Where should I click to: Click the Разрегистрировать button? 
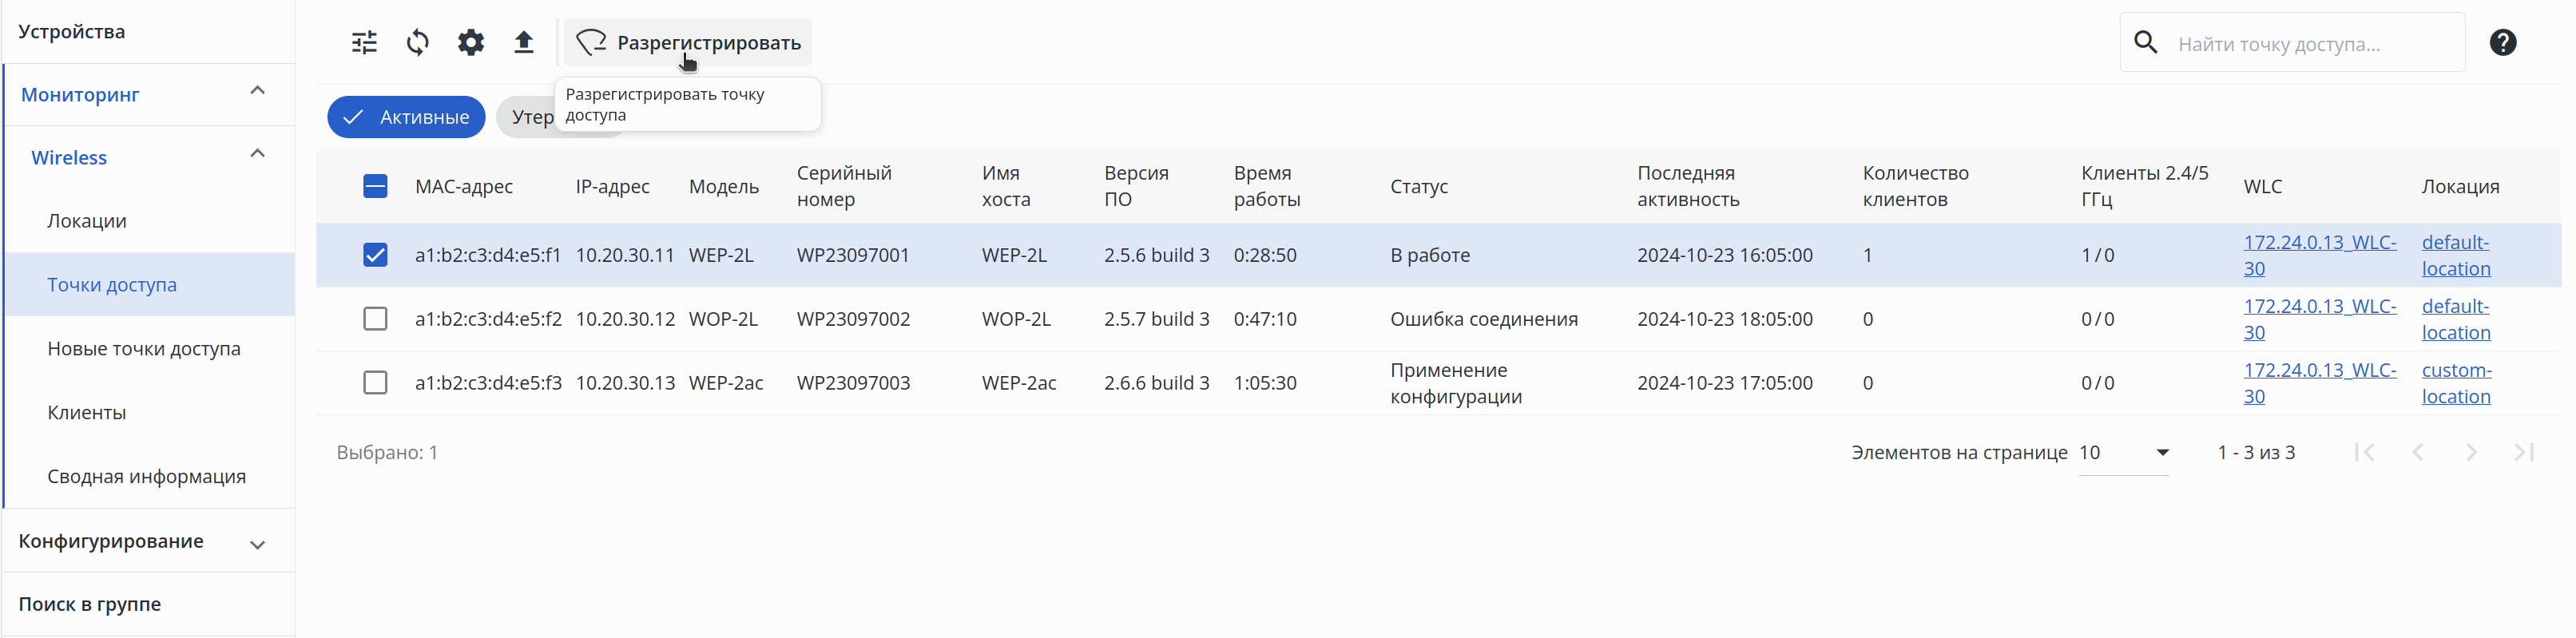coord(689,42)
